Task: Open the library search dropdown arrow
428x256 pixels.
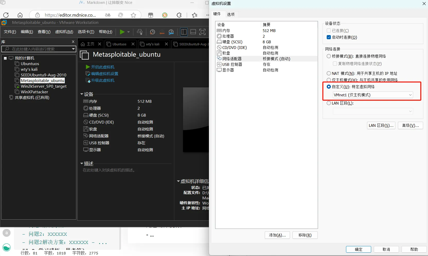Action: pos(73,49)
